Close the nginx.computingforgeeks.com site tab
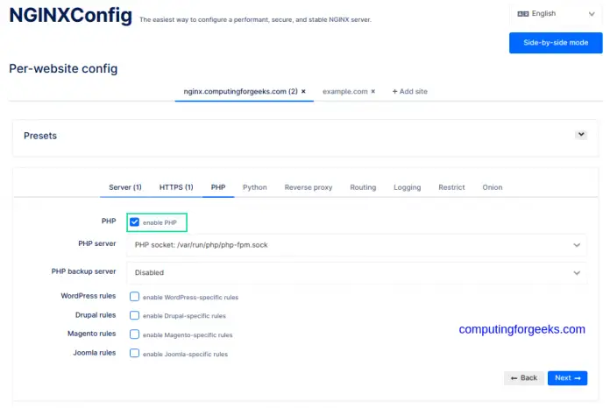 pos(303,91)
